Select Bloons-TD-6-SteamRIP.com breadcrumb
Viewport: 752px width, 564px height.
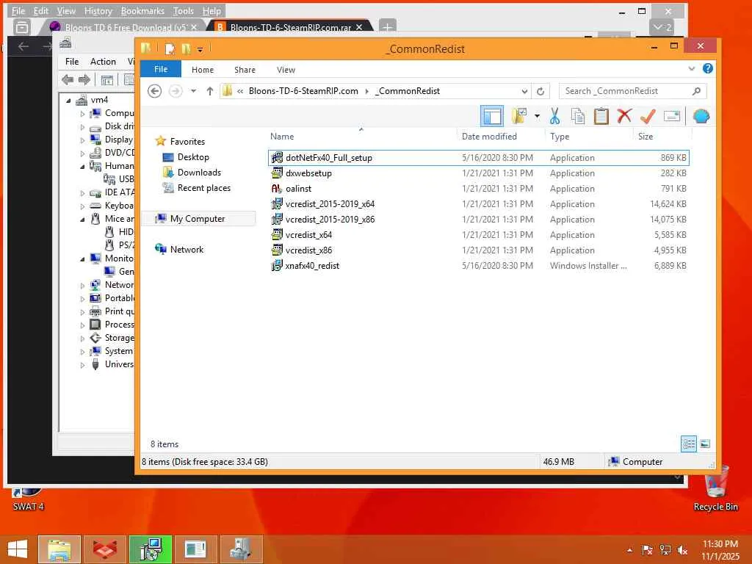tap(303, 91)
